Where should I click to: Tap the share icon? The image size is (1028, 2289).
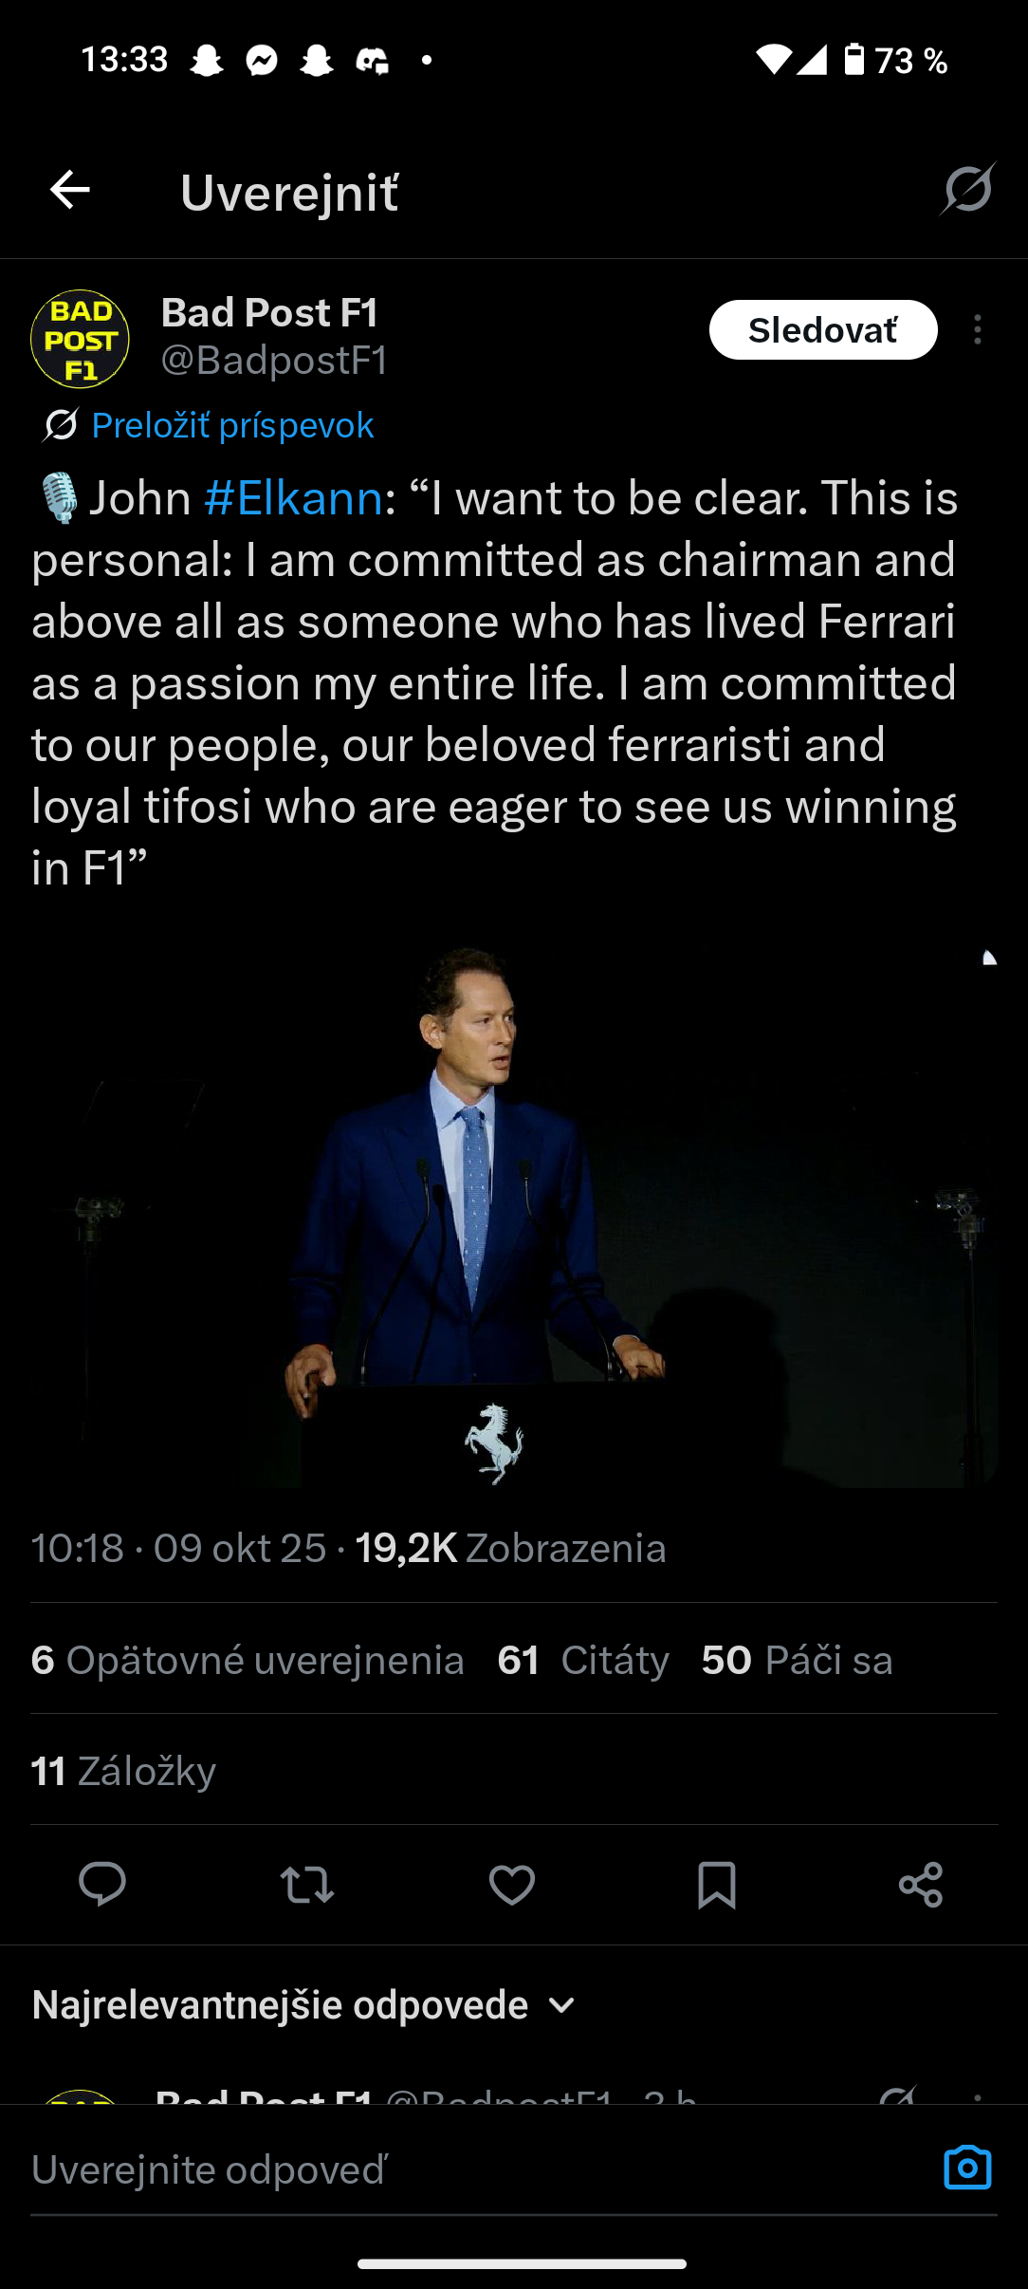(921, 1885)
